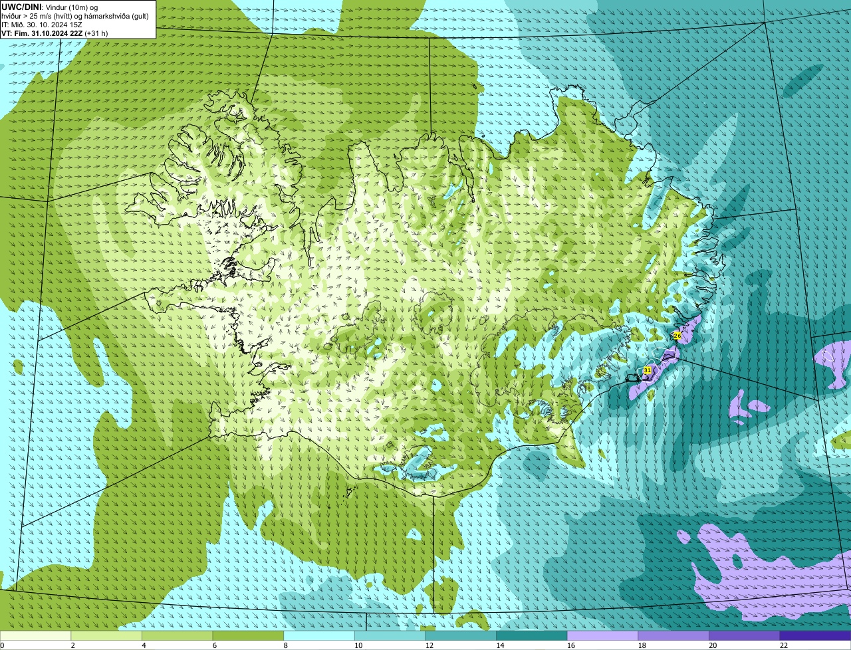Click the legend scale number "6"
The image size is (851, 650).
pos(215,645)
